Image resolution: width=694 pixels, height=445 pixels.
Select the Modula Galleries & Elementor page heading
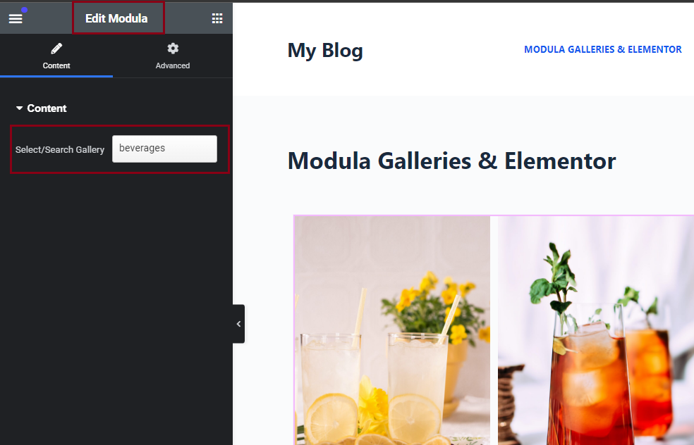pos(451,161)
